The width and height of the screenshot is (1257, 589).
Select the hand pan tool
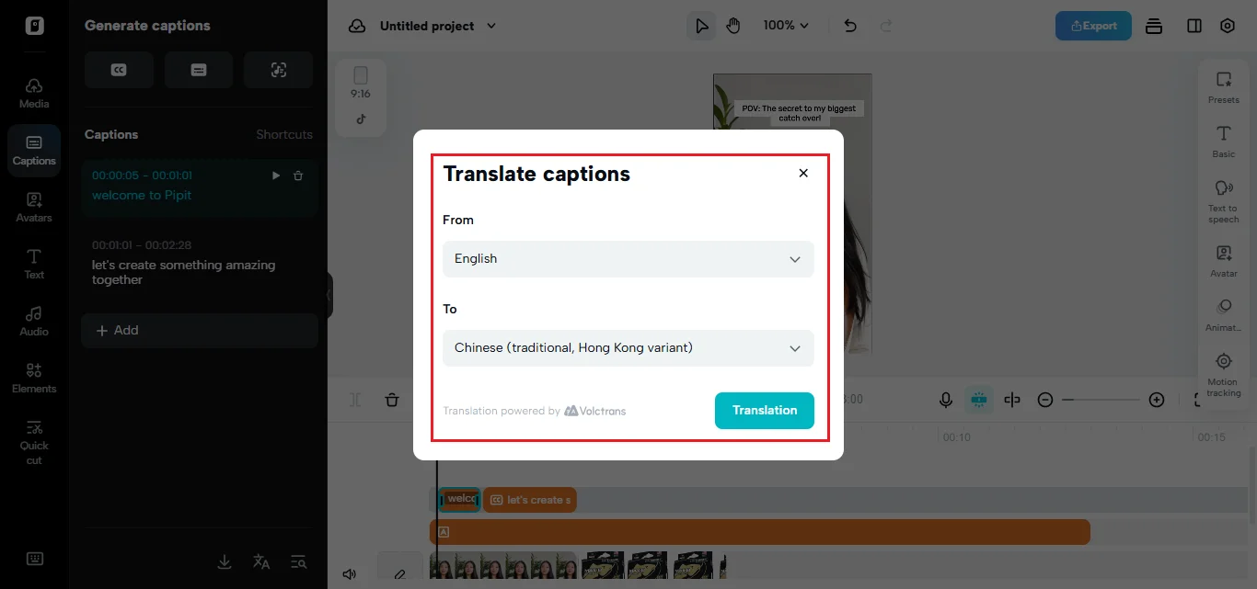(733, 26)
